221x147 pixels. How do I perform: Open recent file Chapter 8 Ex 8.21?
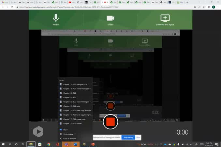[70, 97]
